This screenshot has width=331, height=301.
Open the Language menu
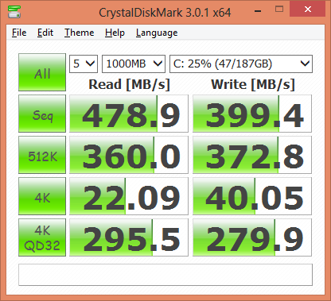click(157, 33)
